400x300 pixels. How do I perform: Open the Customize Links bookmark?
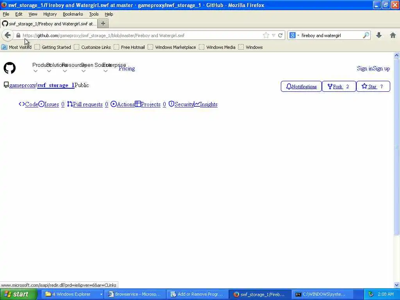click(92, 47)
